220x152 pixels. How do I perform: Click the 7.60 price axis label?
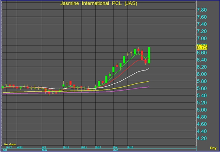pyautogui.click(x=202, y=17)
